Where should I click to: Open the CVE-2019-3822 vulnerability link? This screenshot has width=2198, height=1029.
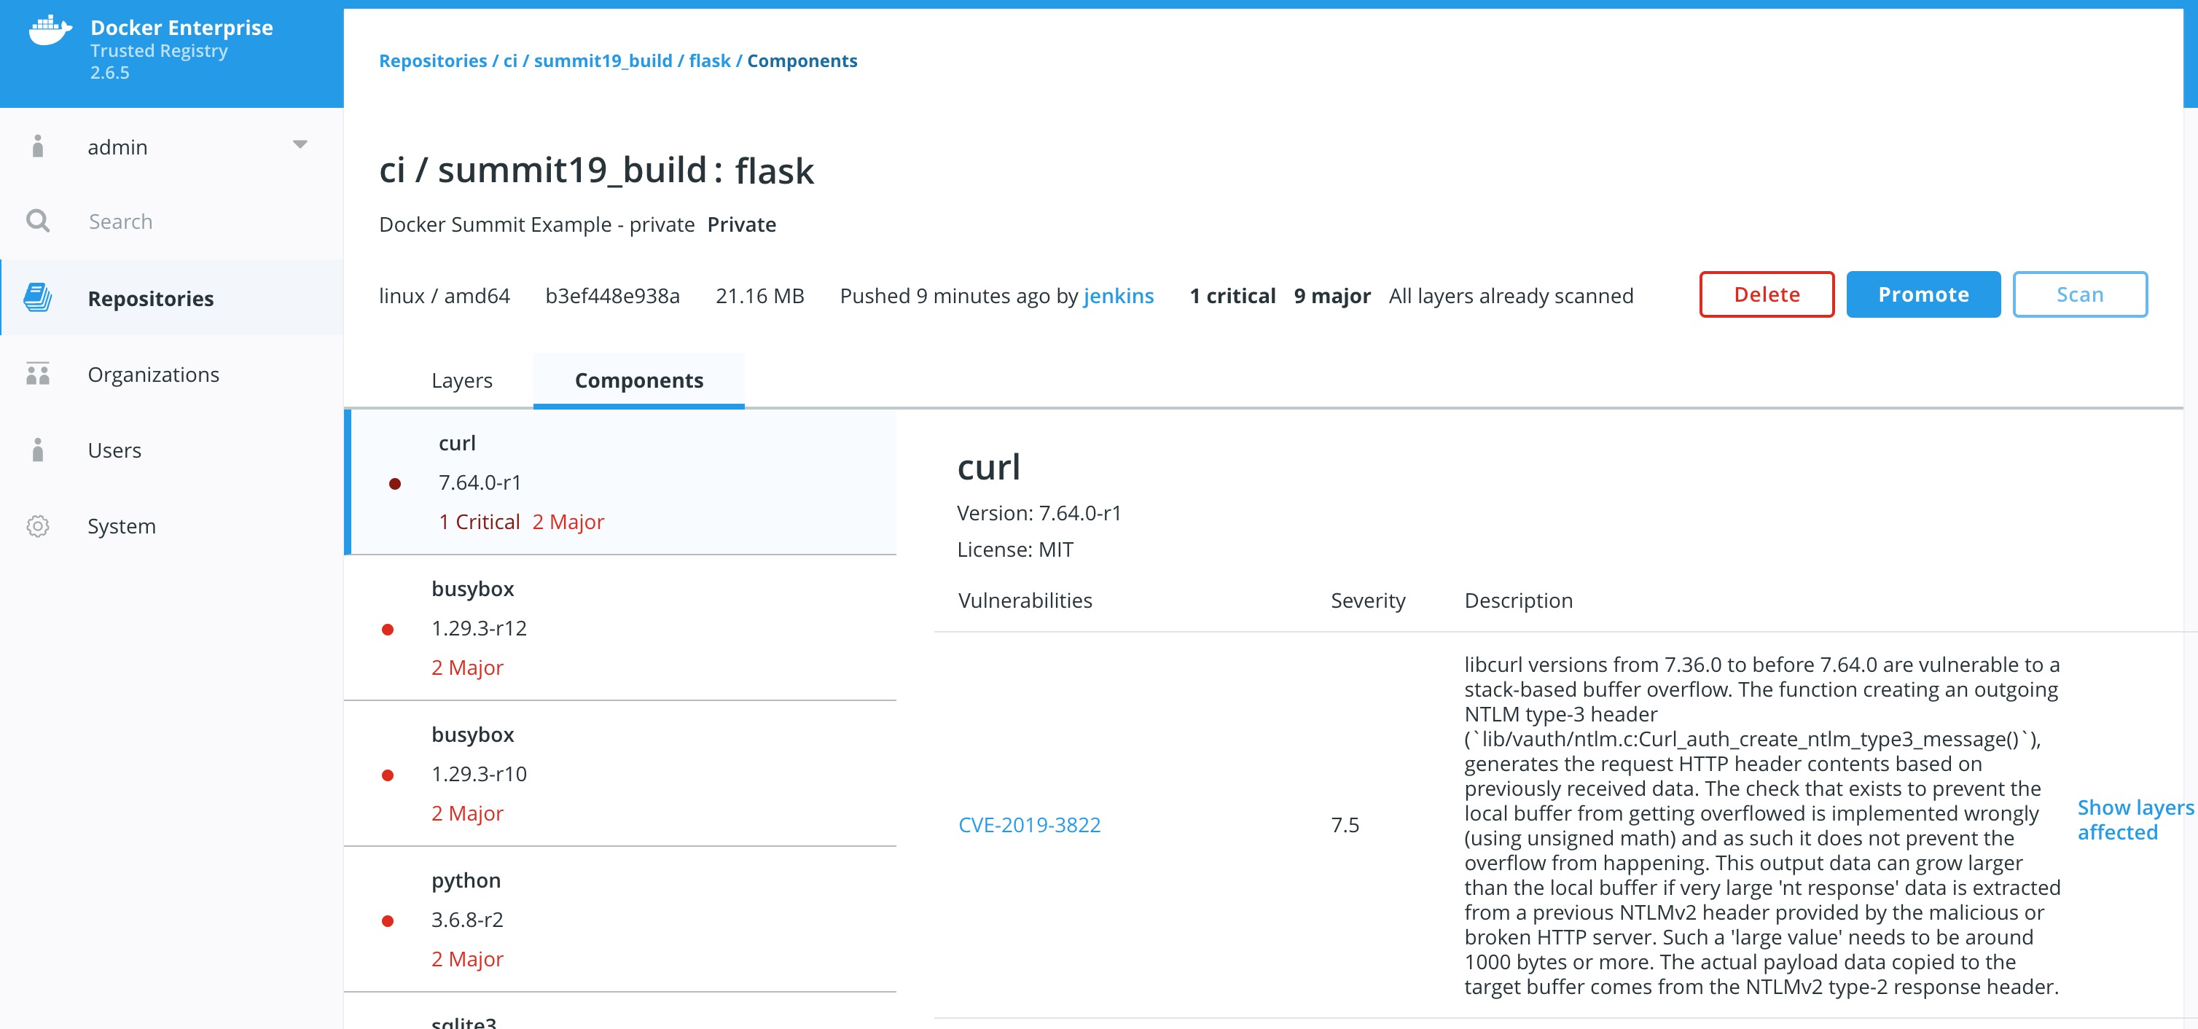pos(1029,825)
